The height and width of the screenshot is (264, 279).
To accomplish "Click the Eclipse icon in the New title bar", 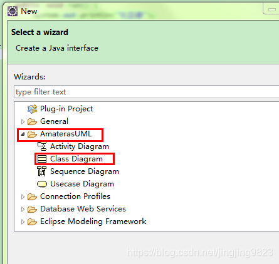I will (x=13, y=11).
